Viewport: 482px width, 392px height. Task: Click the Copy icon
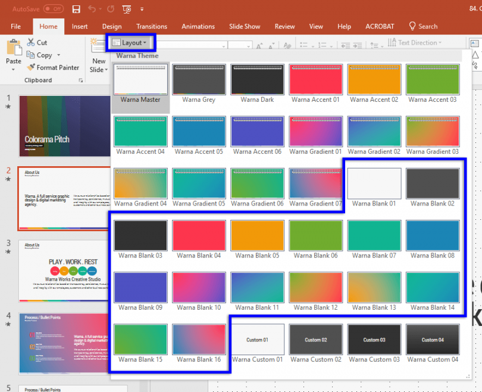(x=30, y=54)
